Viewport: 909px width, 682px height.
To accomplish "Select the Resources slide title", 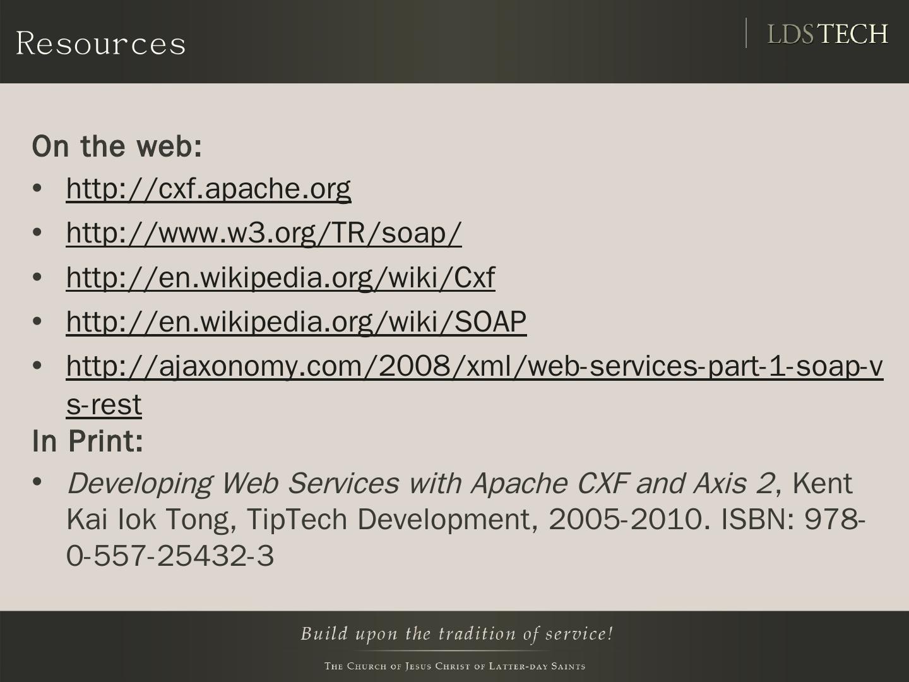I will click(x=101, y=43).
